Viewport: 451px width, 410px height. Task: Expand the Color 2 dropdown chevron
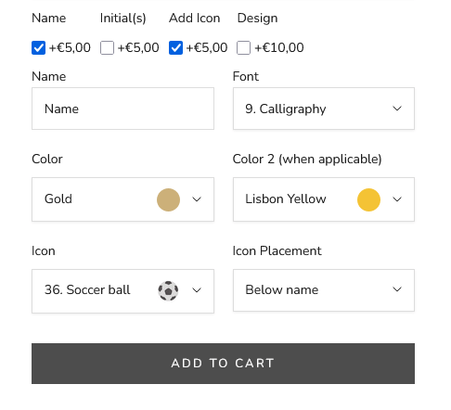pyautogui.click(x=397, y=199)
